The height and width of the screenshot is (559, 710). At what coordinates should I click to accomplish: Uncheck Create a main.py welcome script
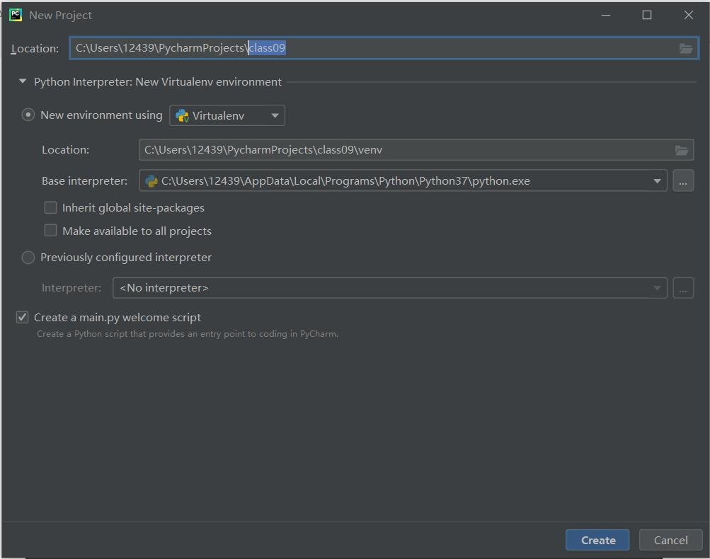[23, 318]
